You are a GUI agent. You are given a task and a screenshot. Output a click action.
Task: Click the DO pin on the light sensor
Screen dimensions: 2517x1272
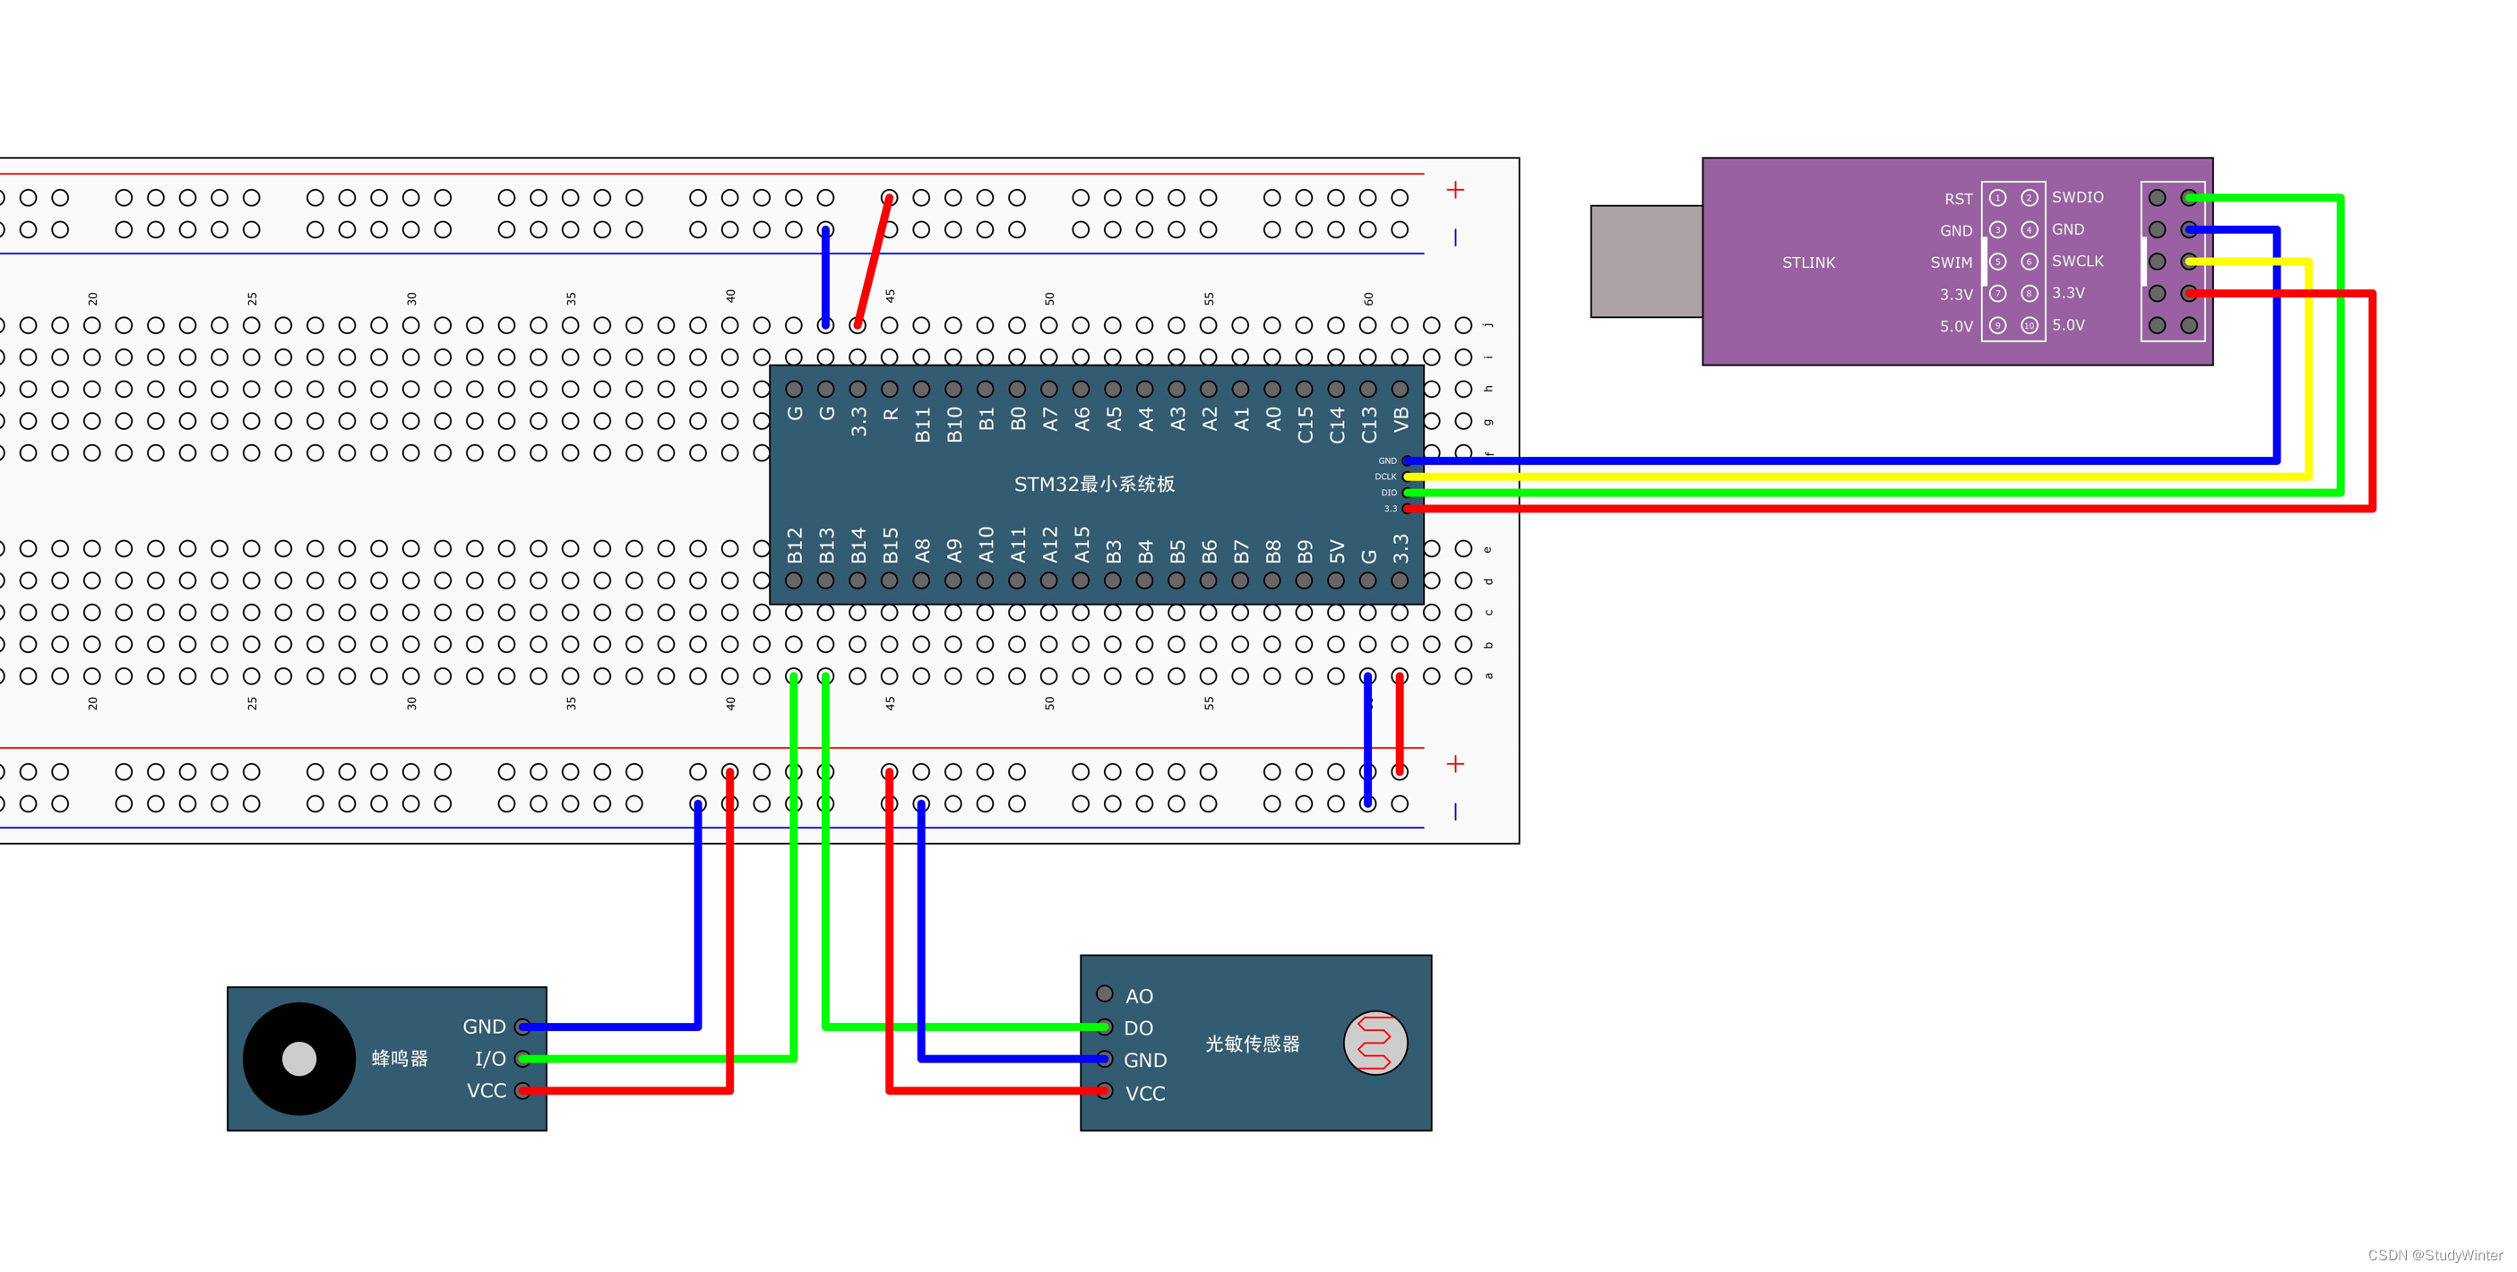point(1104,1027)
